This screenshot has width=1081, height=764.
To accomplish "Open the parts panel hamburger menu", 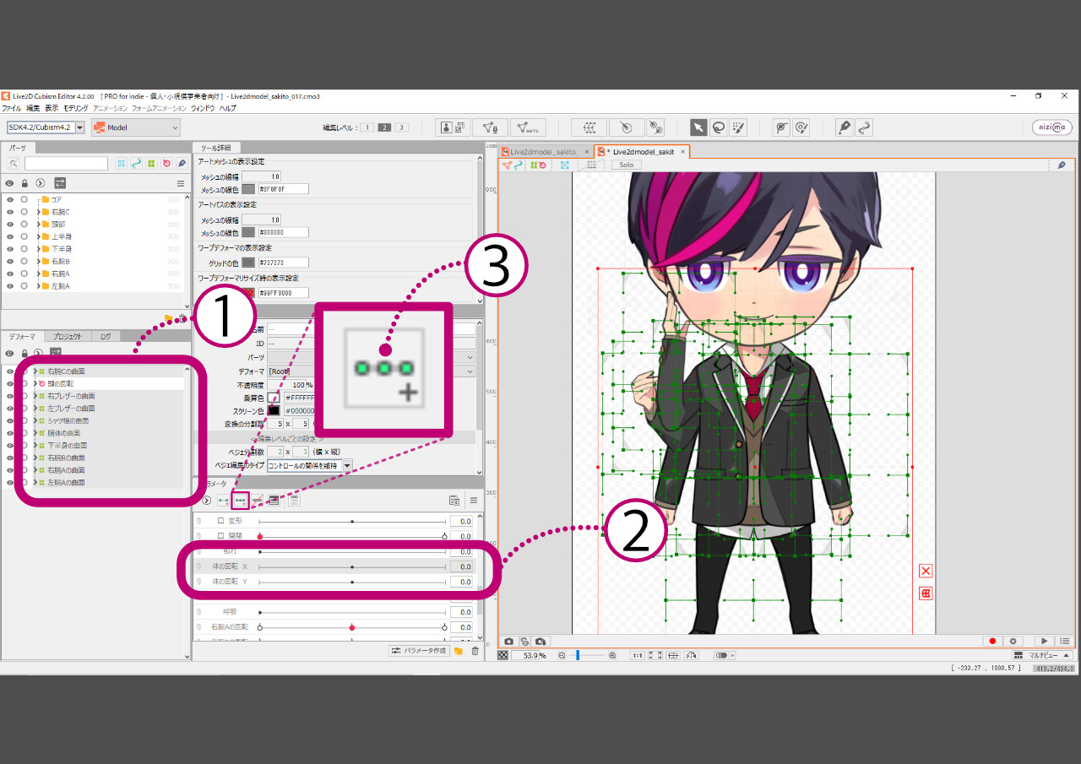I will pyautogui.click(x=180, y=183).
